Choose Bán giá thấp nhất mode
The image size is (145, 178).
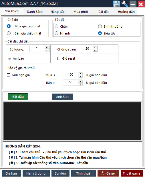coord(24,33)
